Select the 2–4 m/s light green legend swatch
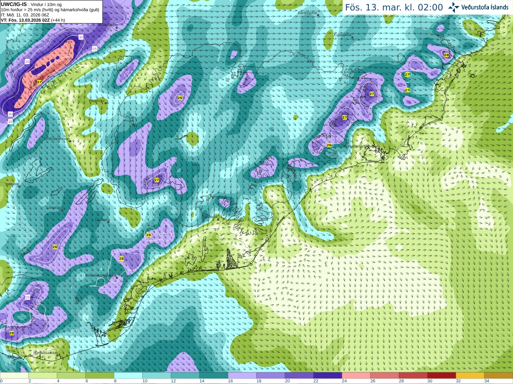 (x=43, y=376)
